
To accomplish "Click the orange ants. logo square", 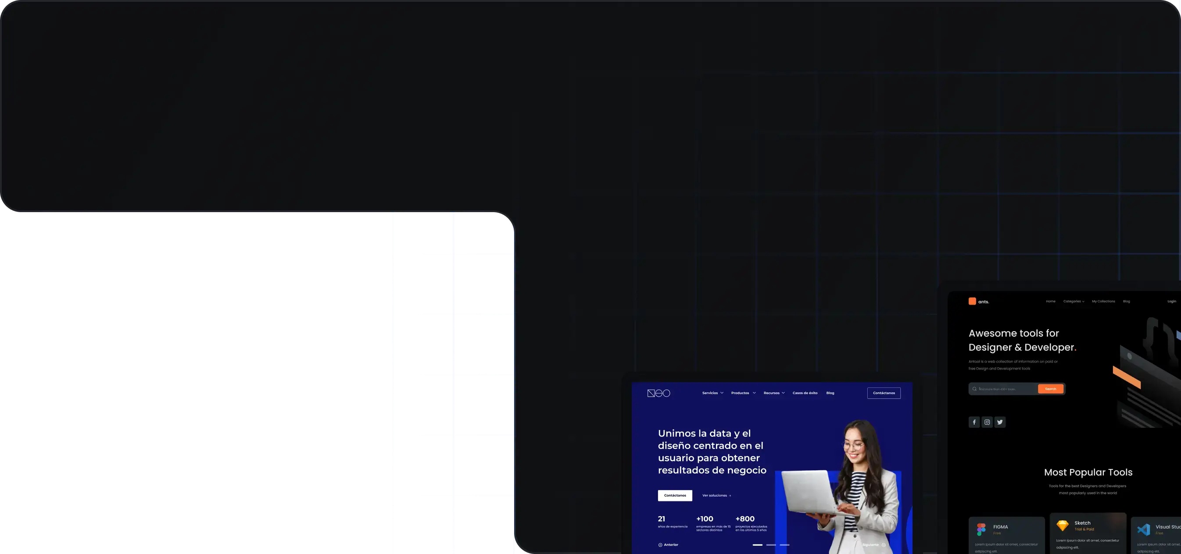I will tap(972, 301).
